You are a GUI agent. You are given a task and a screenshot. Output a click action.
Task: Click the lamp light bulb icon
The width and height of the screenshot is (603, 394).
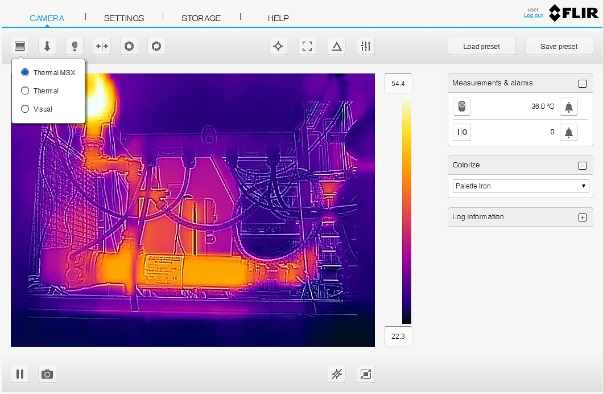coord(75,47)
